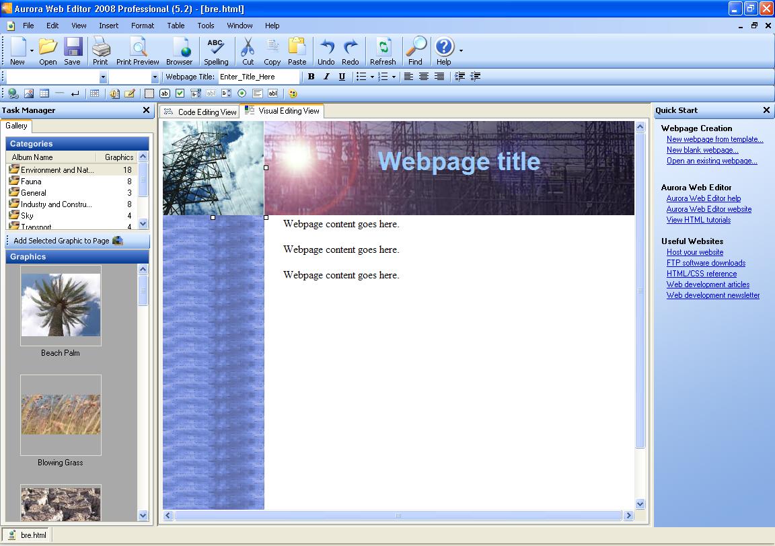The height and width of the screenshot is (546, 775).
Task: Undo the last action
Action: (326, 51)
